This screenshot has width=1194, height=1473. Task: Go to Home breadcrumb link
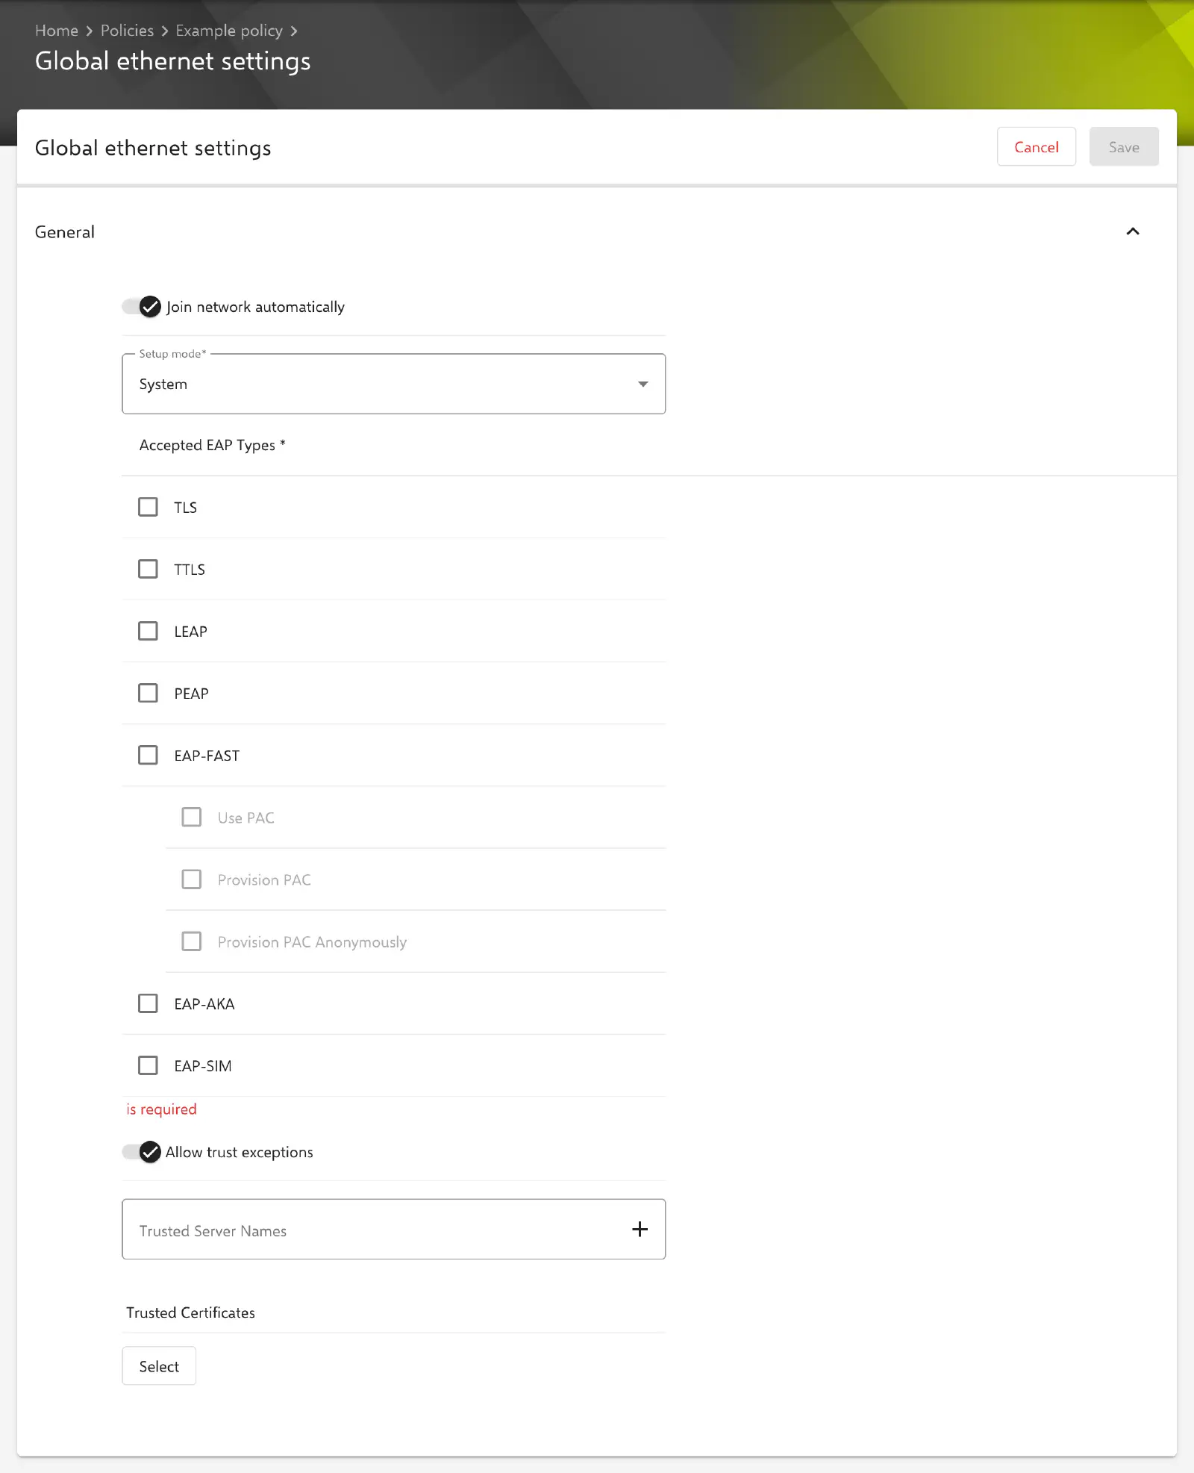point(57,31)
